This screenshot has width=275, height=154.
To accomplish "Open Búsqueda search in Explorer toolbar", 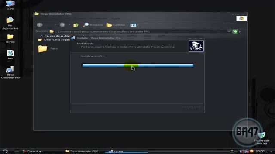I will 93,25.
